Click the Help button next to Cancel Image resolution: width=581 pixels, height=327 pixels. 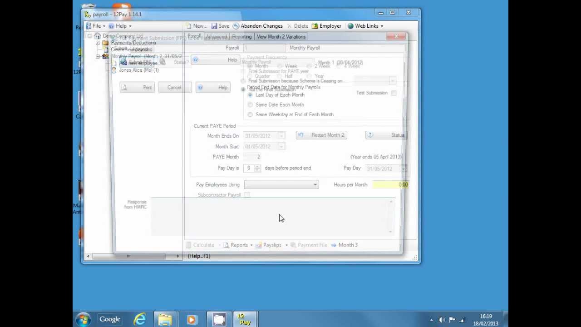coord(212,88)
